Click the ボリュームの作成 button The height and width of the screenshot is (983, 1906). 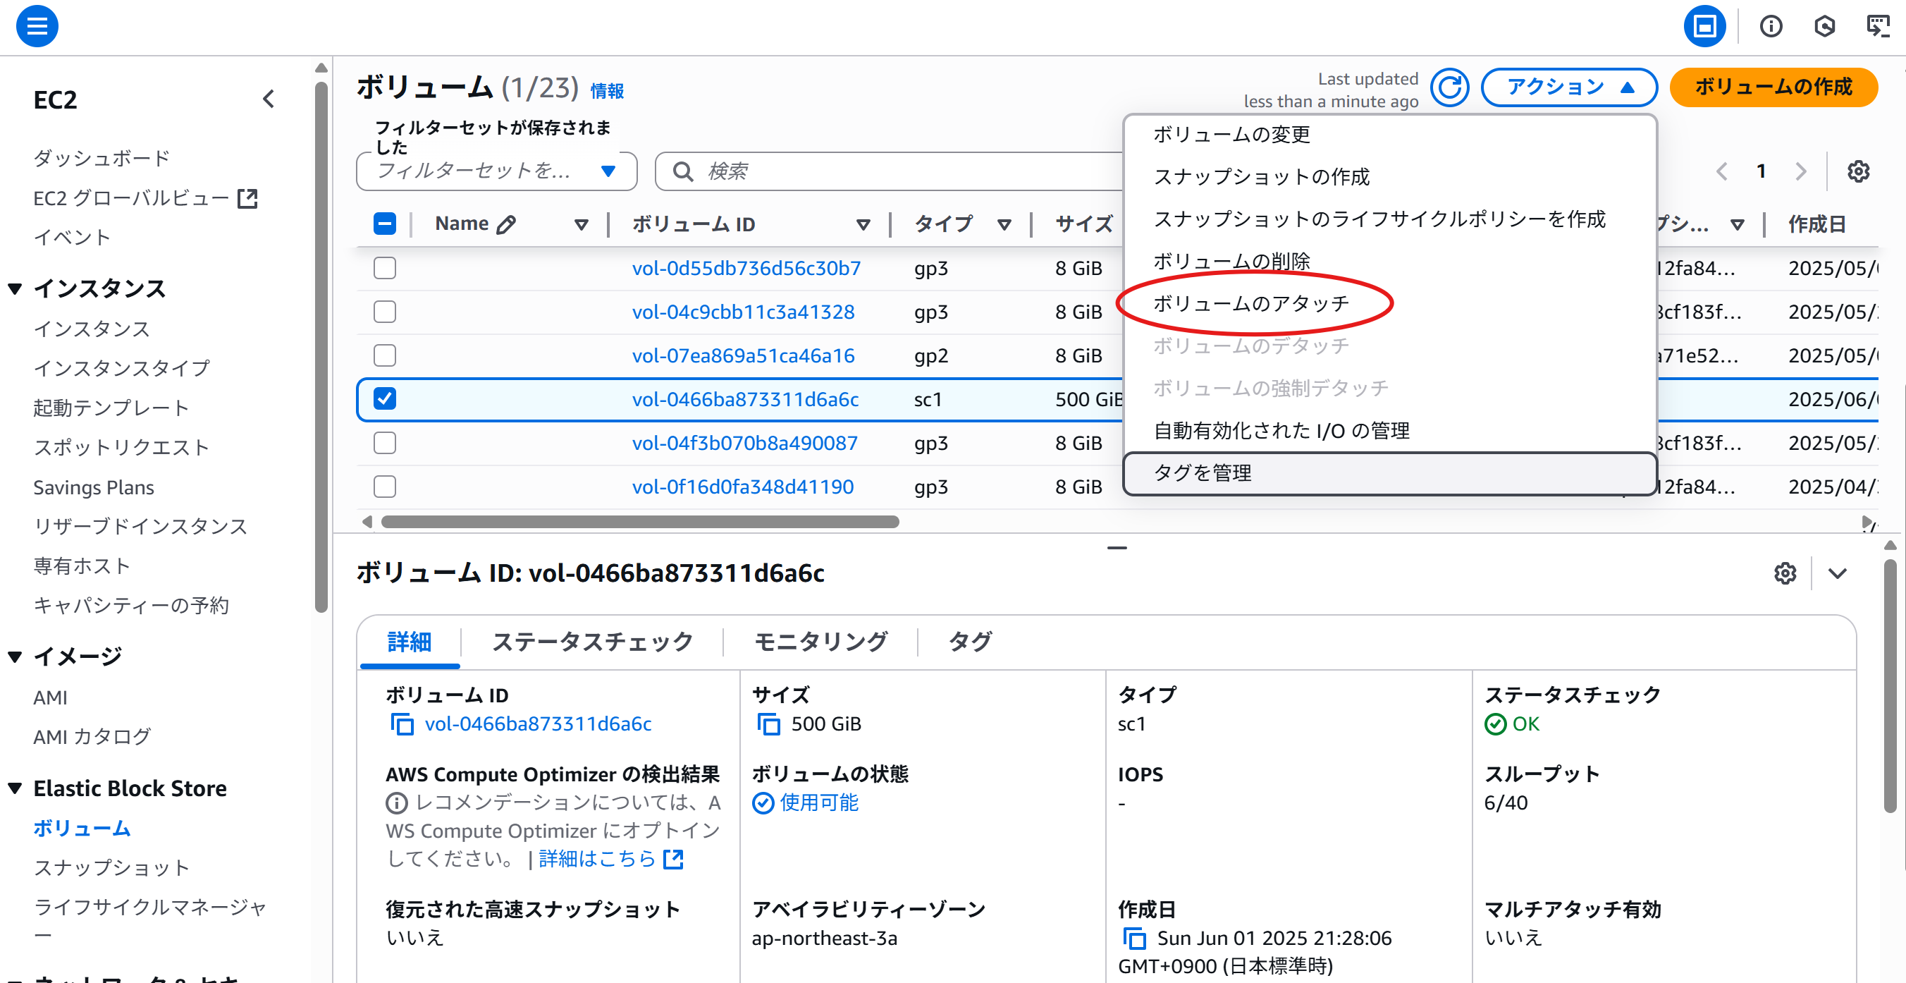(1773, 87)
